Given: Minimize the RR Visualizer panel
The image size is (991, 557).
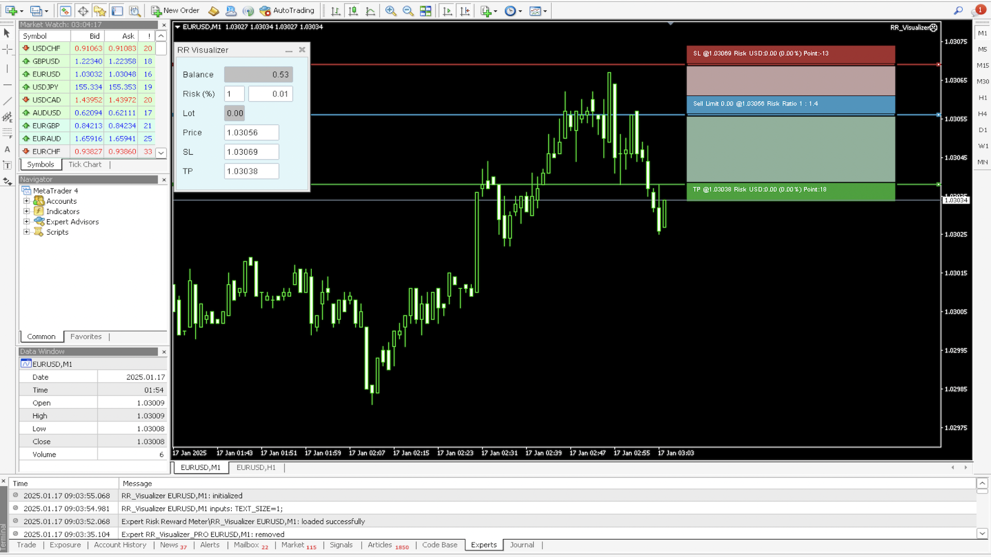Looking at the screenshot, I should [289, 50].
